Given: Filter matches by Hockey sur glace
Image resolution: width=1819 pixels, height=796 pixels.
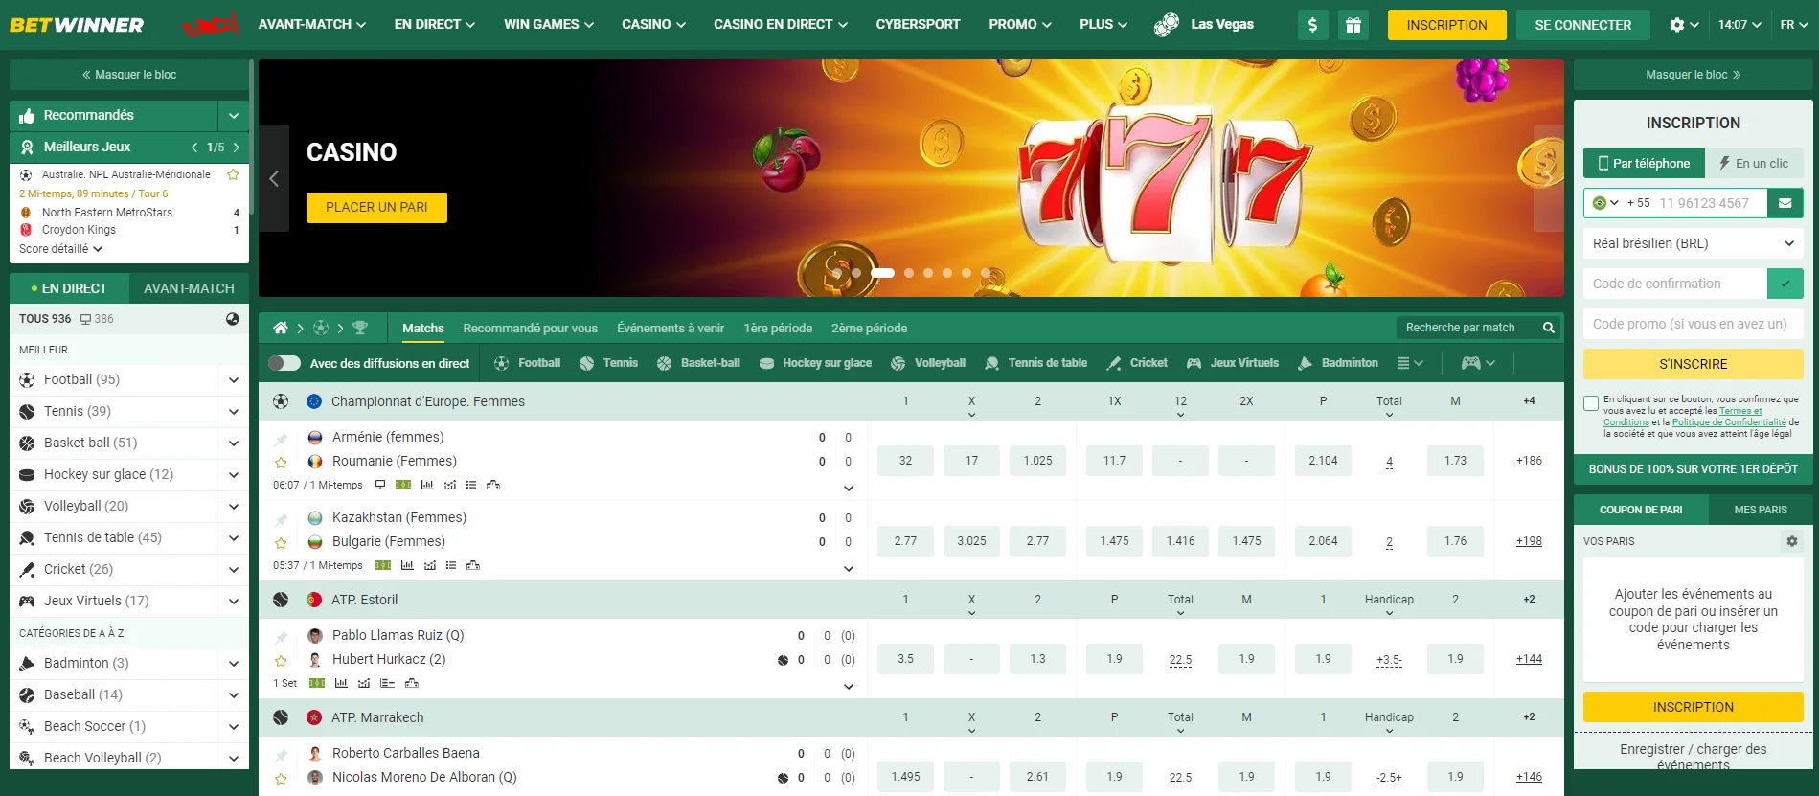Looking at the screenshot, I should 815,363.
